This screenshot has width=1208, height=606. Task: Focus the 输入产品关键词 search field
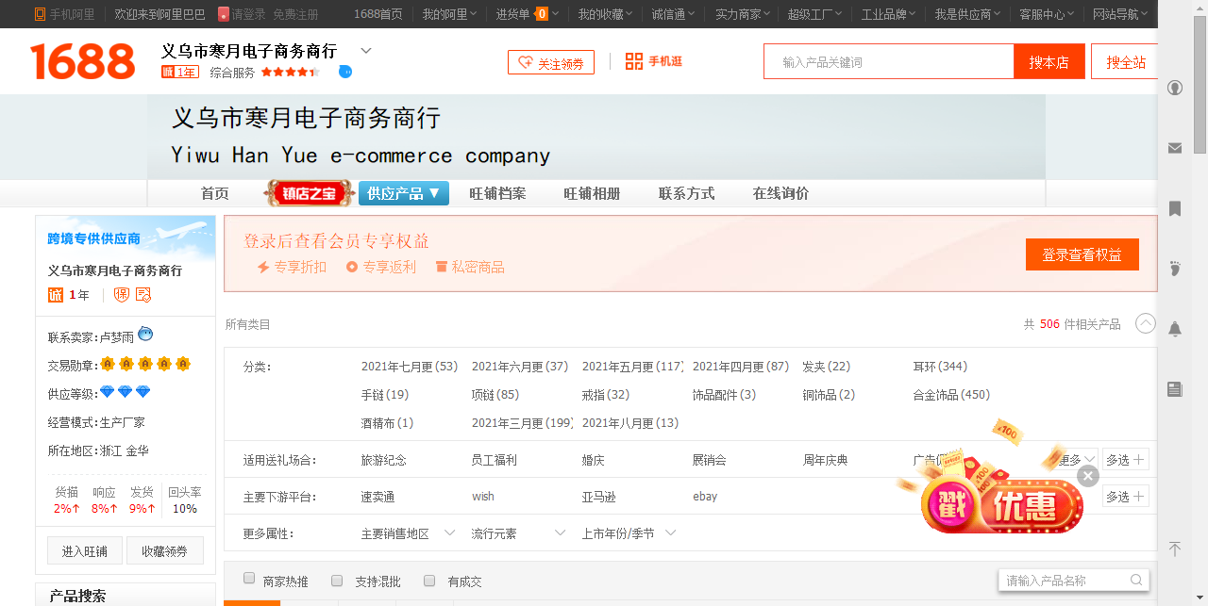[x=889, y=61]
